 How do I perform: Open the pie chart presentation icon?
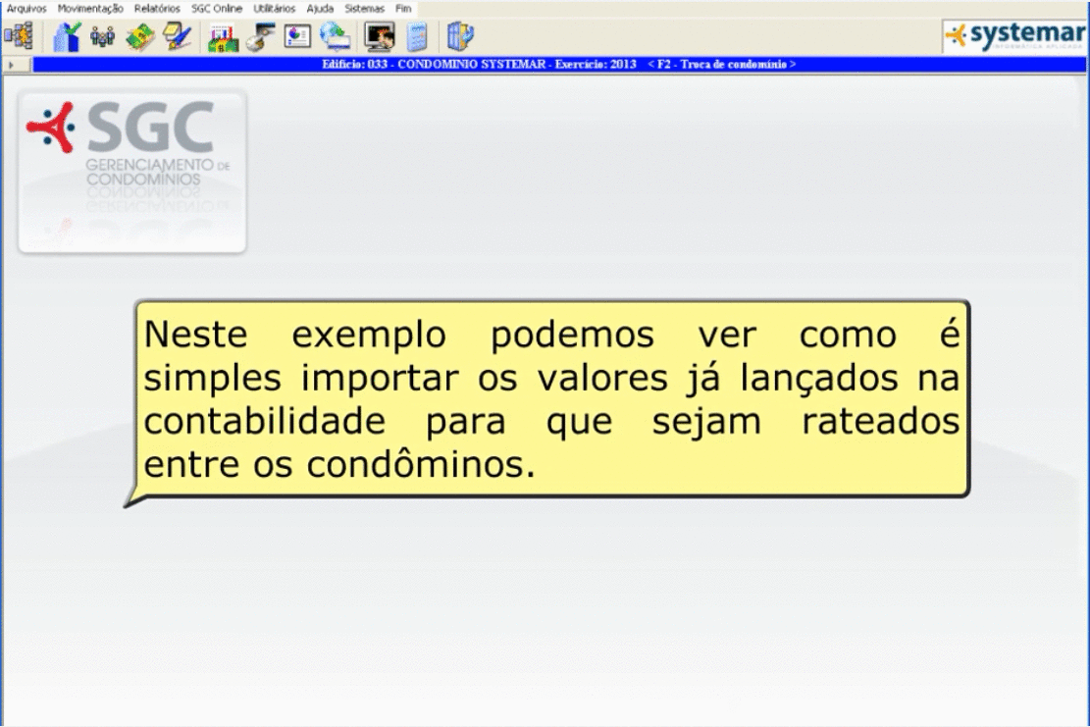[x=297, y=36]
